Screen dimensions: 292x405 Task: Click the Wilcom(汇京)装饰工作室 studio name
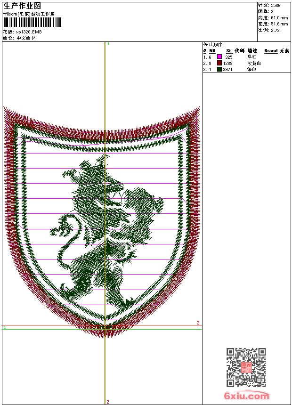(x=28, y=14)
